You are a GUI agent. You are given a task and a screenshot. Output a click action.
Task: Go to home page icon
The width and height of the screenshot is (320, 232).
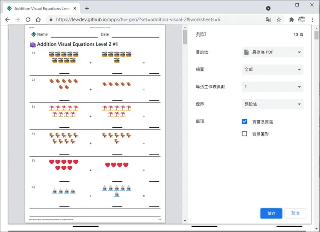click(38, 20)
